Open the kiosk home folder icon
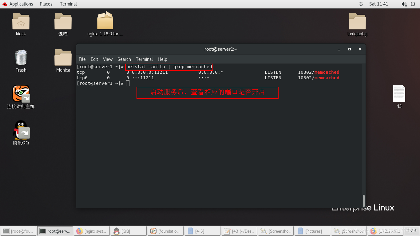Viewport: 420px width, 236px height. 21,21
